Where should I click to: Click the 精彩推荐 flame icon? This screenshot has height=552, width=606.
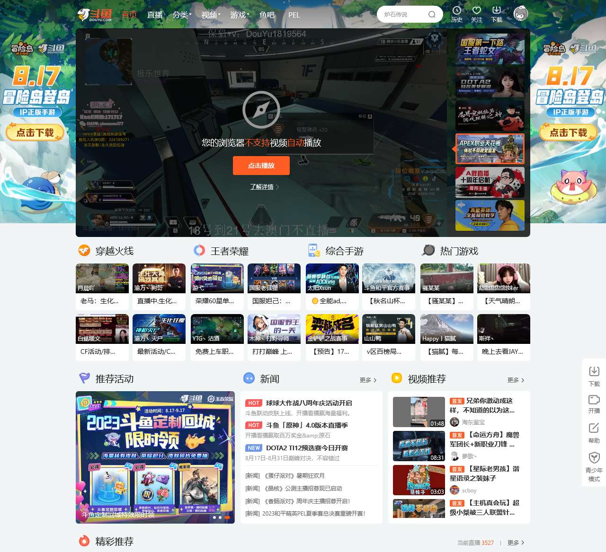click(x=84, y=541)
